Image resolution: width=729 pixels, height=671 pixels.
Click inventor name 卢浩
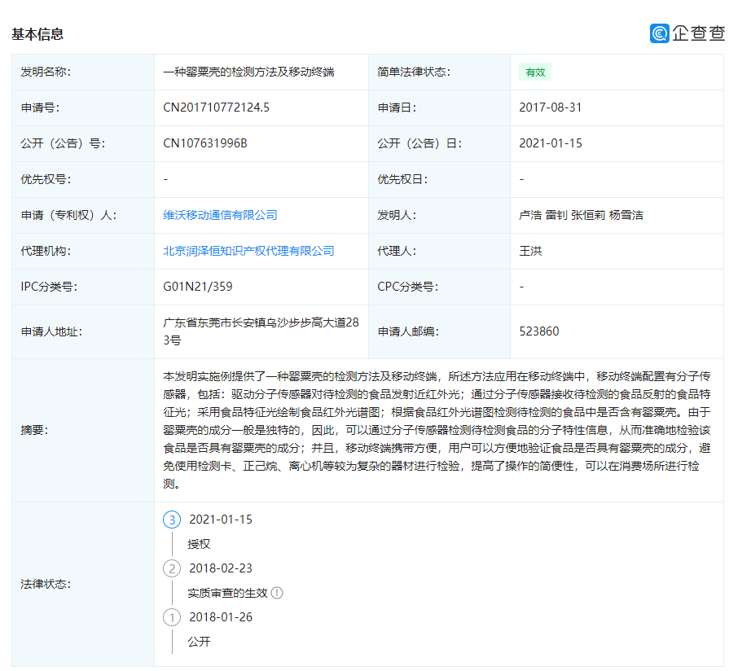(530, 215)
